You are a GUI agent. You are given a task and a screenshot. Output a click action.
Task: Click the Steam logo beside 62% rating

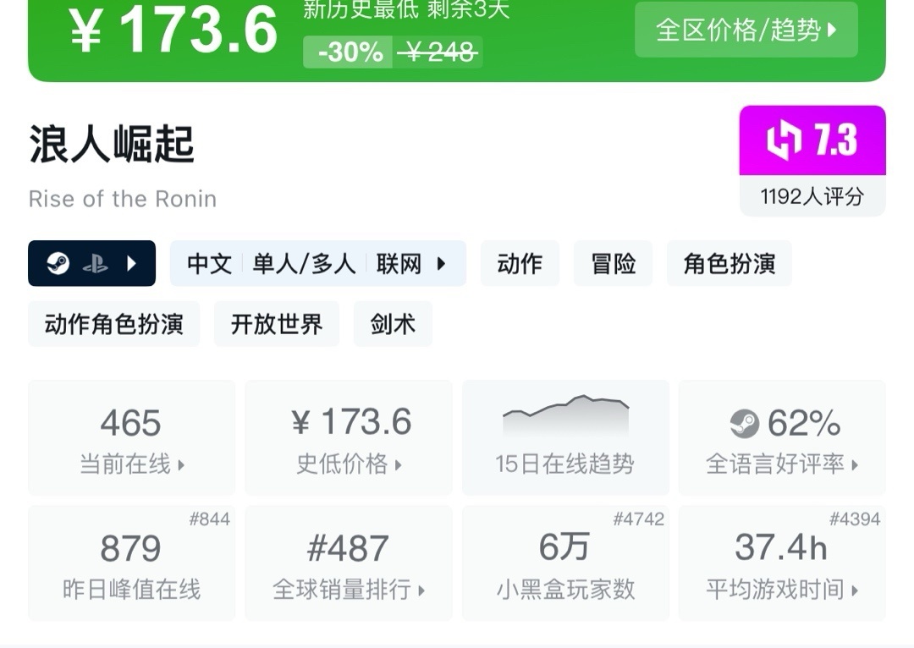pyautogui.click(x=745, y=423)
